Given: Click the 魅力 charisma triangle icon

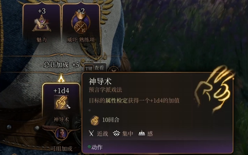Looking at the screenshot, I should click(x=42, y=23).
